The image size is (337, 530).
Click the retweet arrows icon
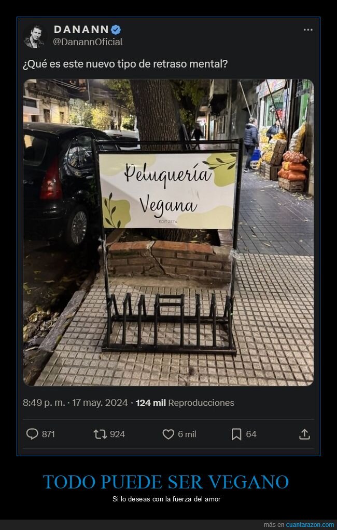100,434
